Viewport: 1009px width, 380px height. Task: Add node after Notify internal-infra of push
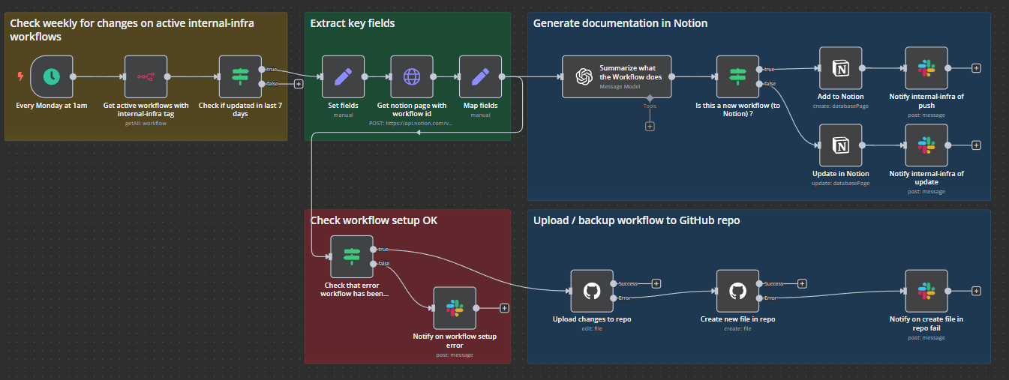pos(976,68)
